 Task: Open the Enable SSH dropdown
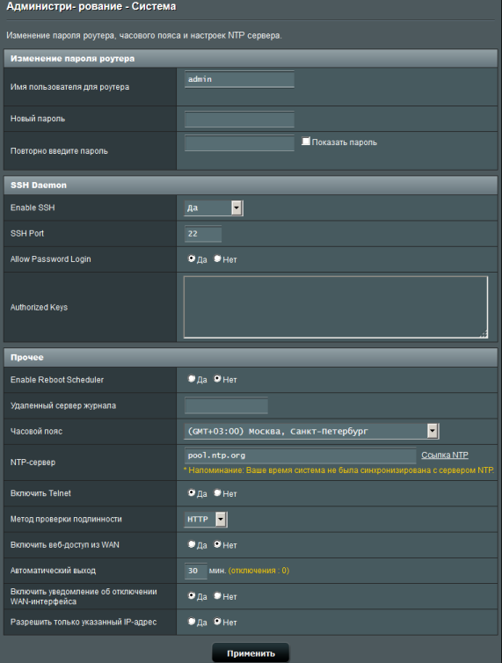(214, 208)
